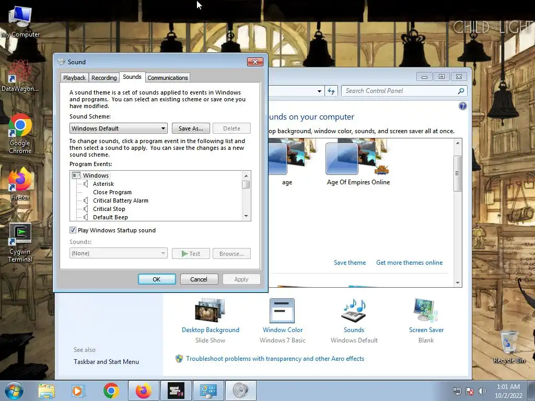Viewport: 535px width, 401px height.
Task: Select Critical Stop event
Action: (x=109, y=209)
